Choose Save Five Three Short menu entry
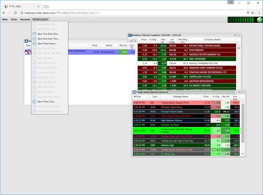Viewport: 263px width, 195px height. (50, 97)
